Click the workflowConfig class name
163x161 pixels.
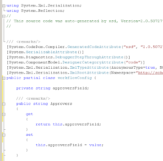click(75, 78)
